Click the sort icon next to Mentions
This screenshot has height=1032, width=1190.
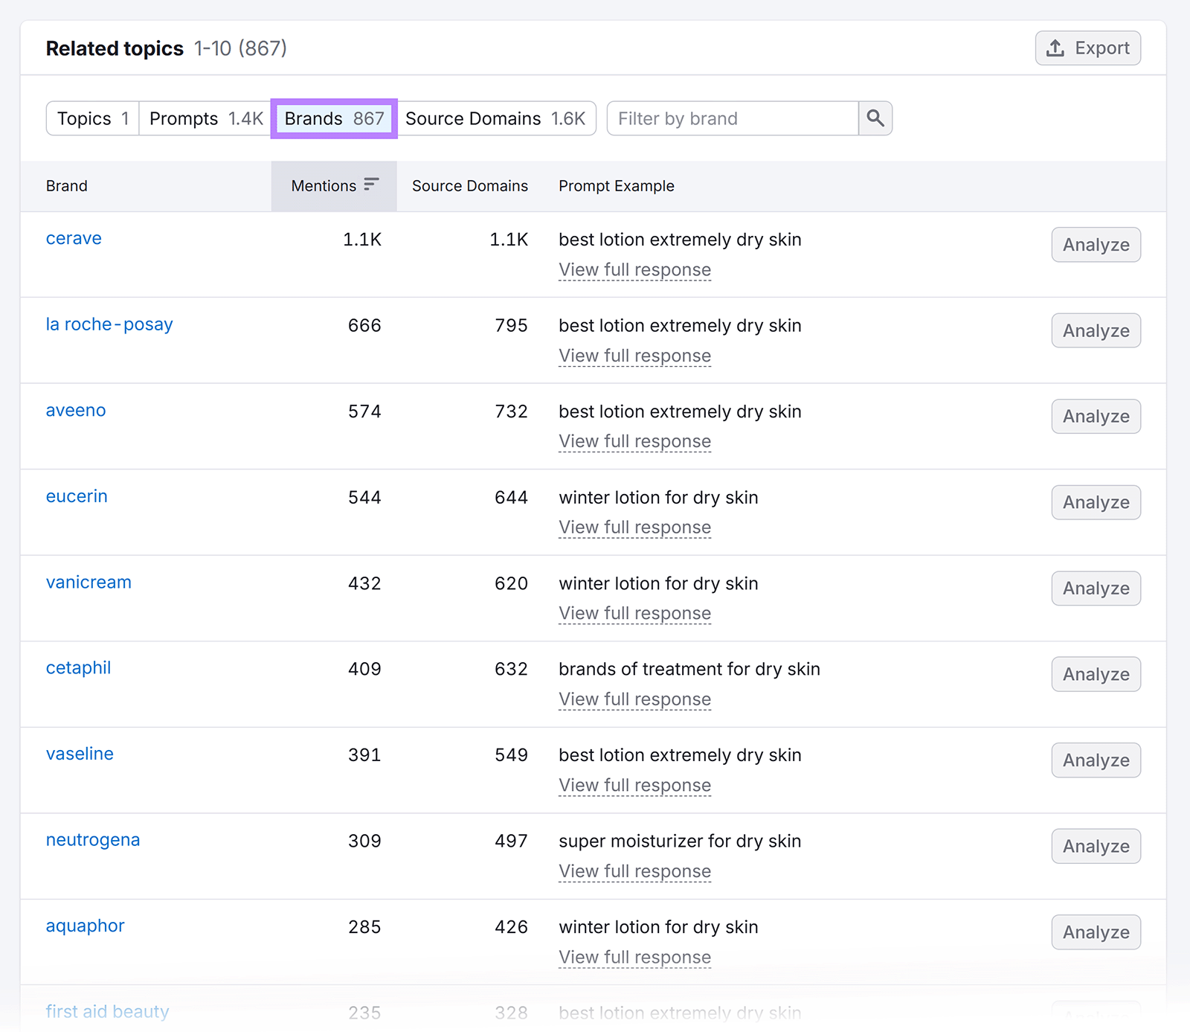click(372, 186)
